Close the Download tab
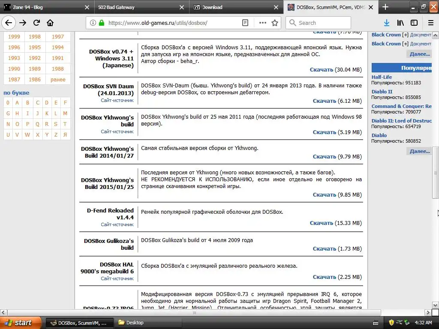The image size is (439, 329). point(276,7)
